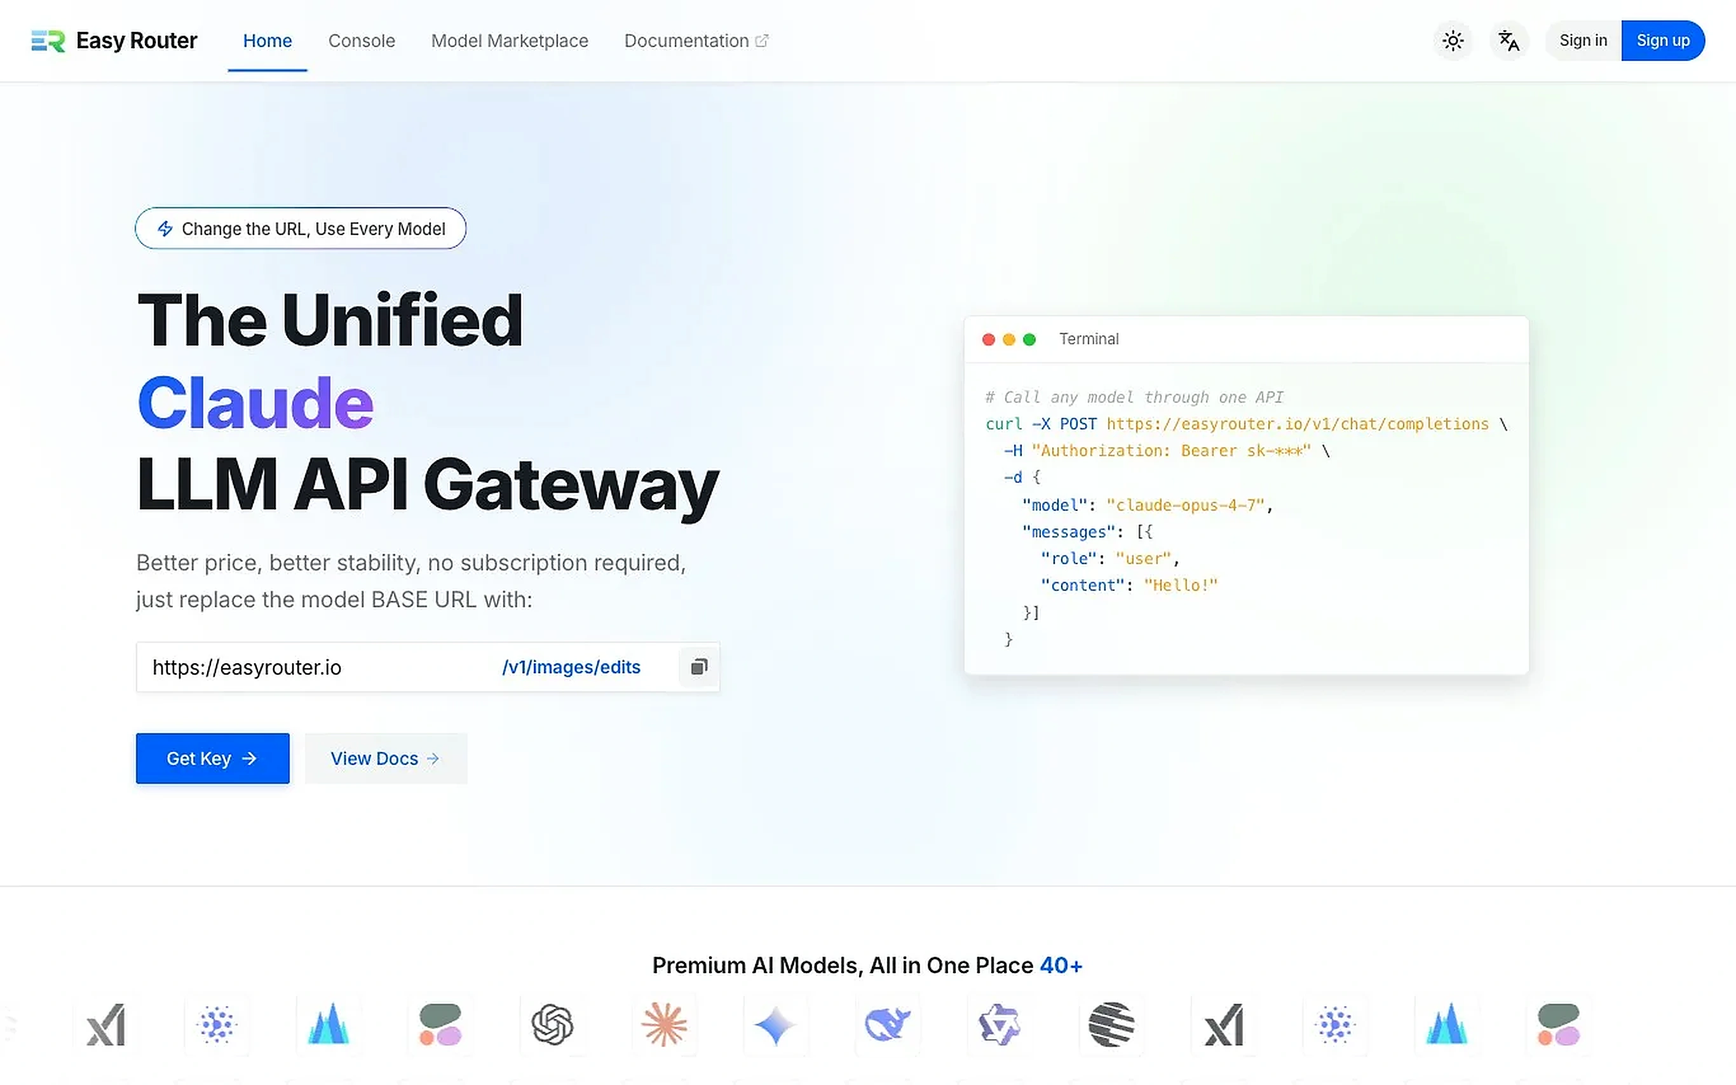Click the Get Key button

point(212,758)
